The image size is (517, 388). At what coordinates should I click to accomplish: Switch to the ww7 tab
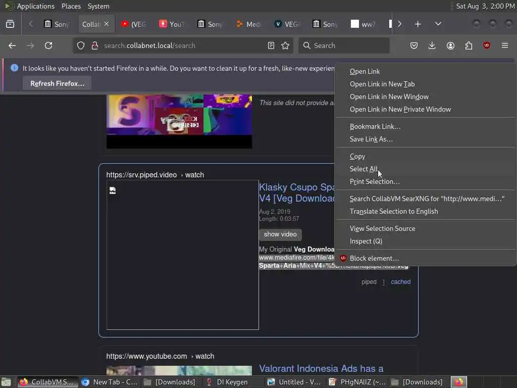tap(363, 24)
